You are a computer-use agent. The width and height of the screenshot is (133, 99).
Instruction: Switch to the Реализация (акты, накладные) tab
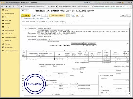pyautogui.click(x=34, y=7)
